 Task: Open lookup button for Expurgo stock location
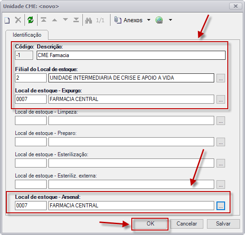[221, 99]
